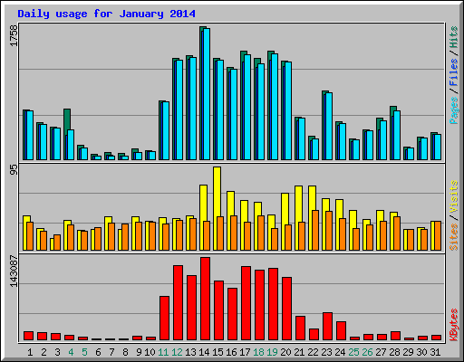Click day label 12 on the x-axis
Image resolution: width=464 pixels, height=362 pixels.
177,352
